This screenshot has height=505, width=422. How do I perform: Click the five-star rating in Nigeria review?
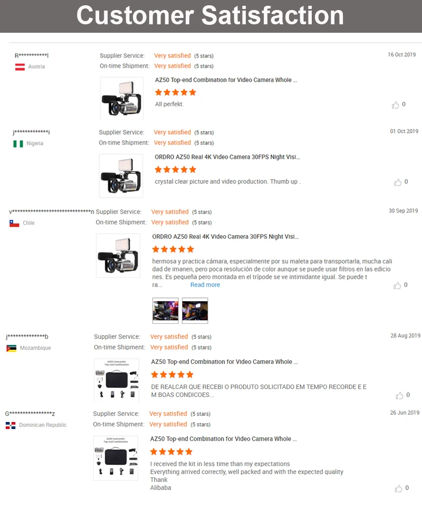pyautogui.click(x=175, y=170)
